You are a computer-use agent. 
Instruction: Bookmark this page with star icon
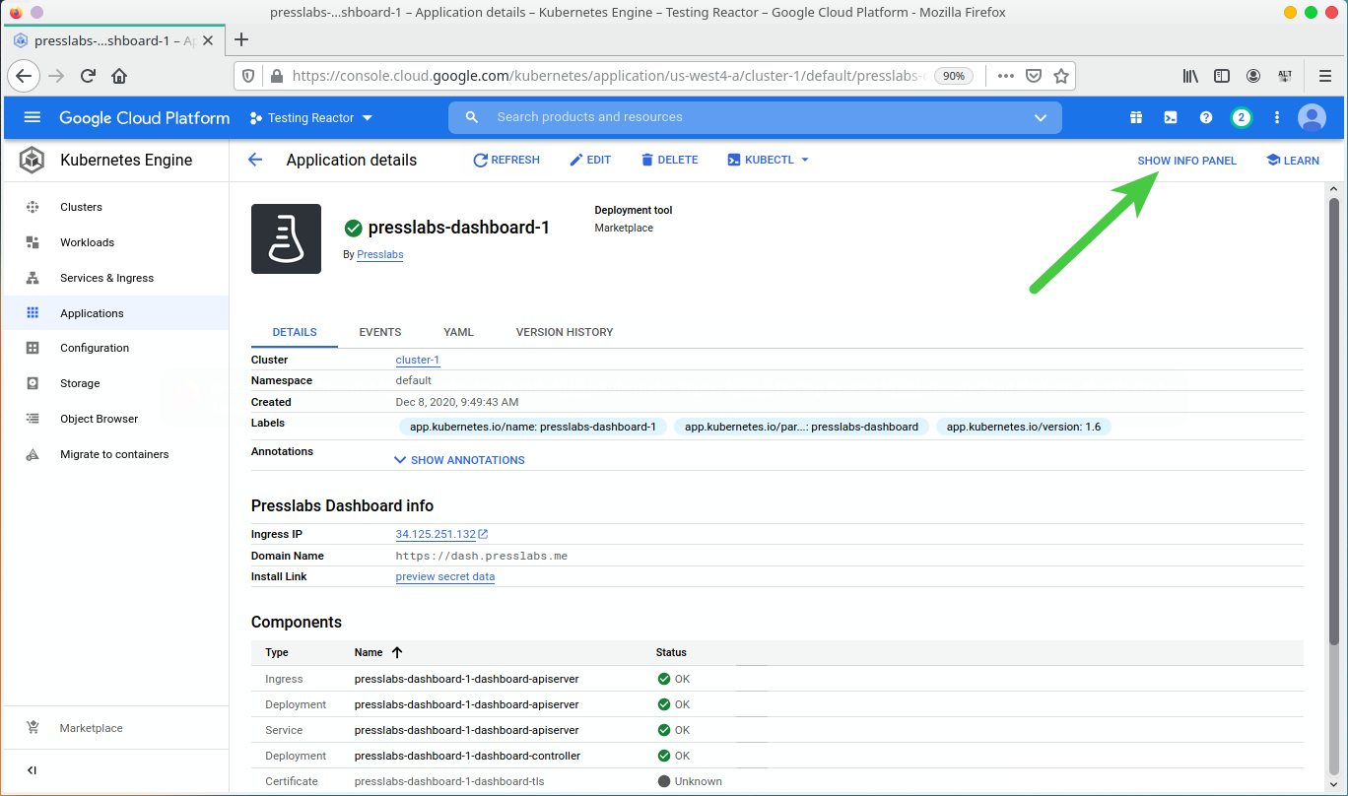[x=1061, y=76]
